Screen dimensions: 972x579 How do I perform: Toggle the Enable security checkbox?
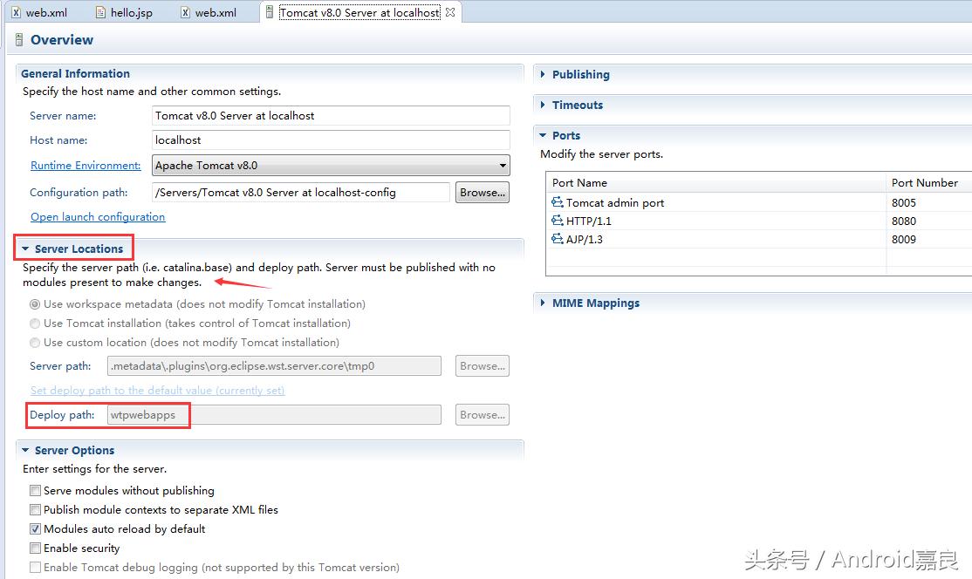coord(36,548)
